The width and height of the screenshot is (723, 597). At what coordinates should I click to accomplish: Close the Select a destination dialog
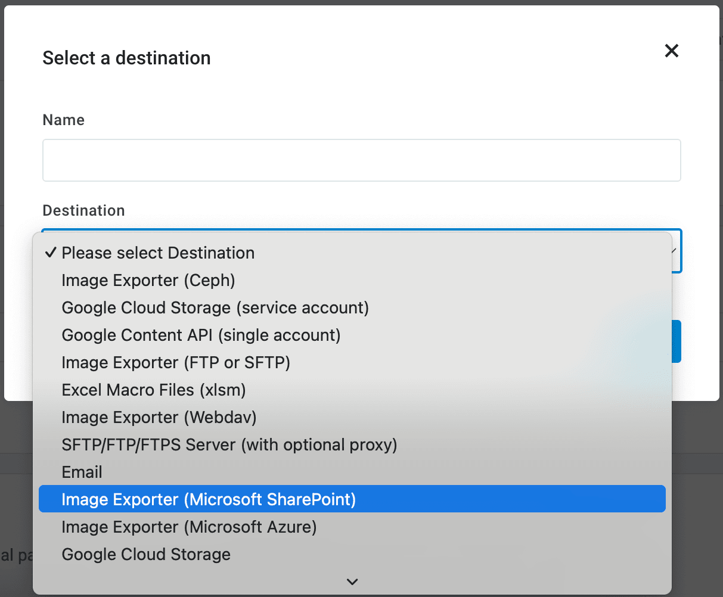672,51
